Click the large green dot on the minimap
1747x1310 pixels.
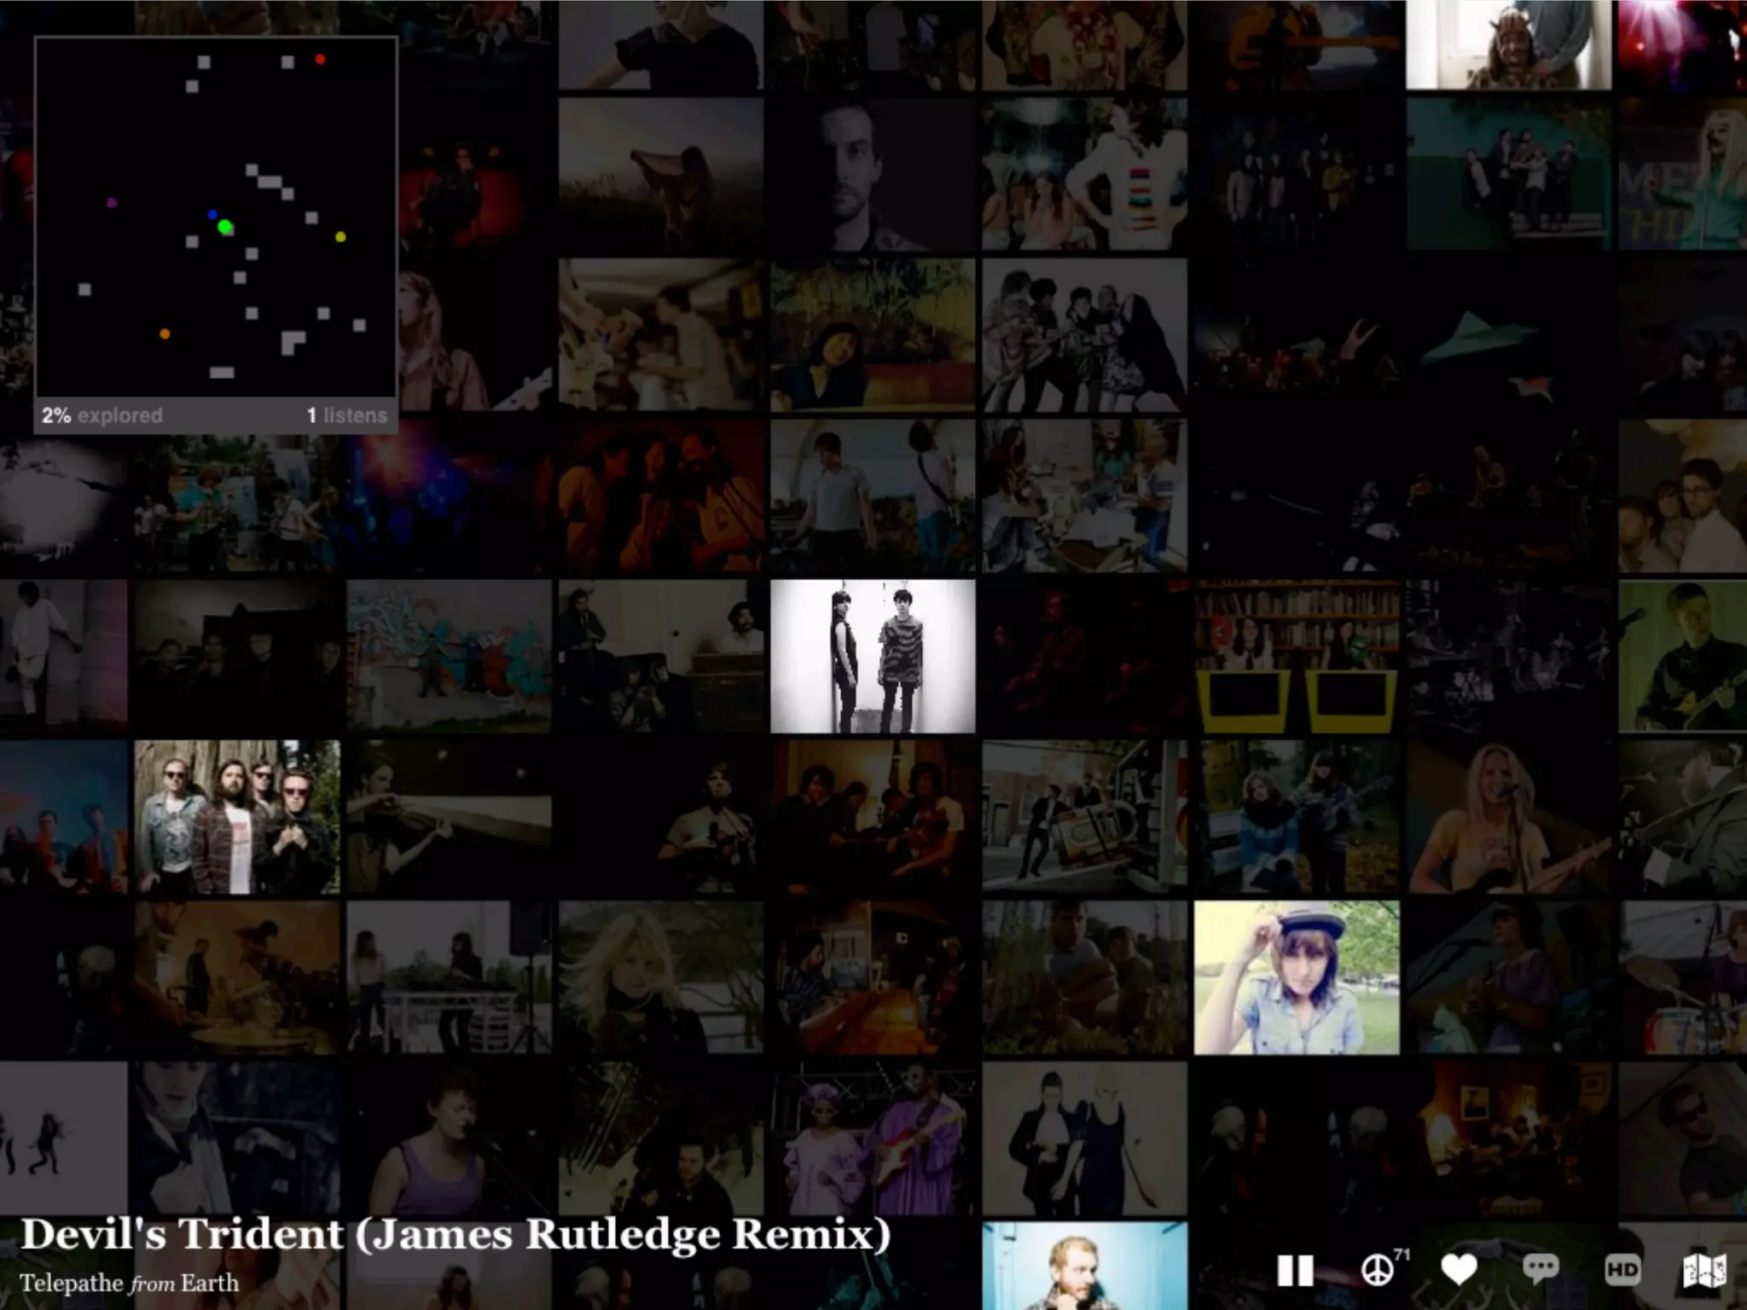pyautogui.click(x=225, y=227)
